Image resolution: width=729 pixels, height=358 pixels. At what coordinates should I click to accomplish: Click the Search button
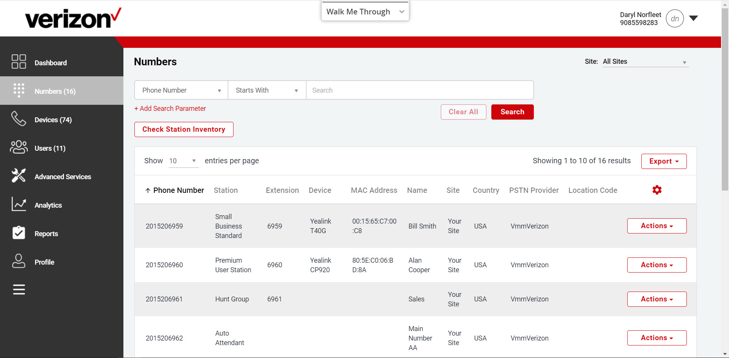click(x=512, y=112)
